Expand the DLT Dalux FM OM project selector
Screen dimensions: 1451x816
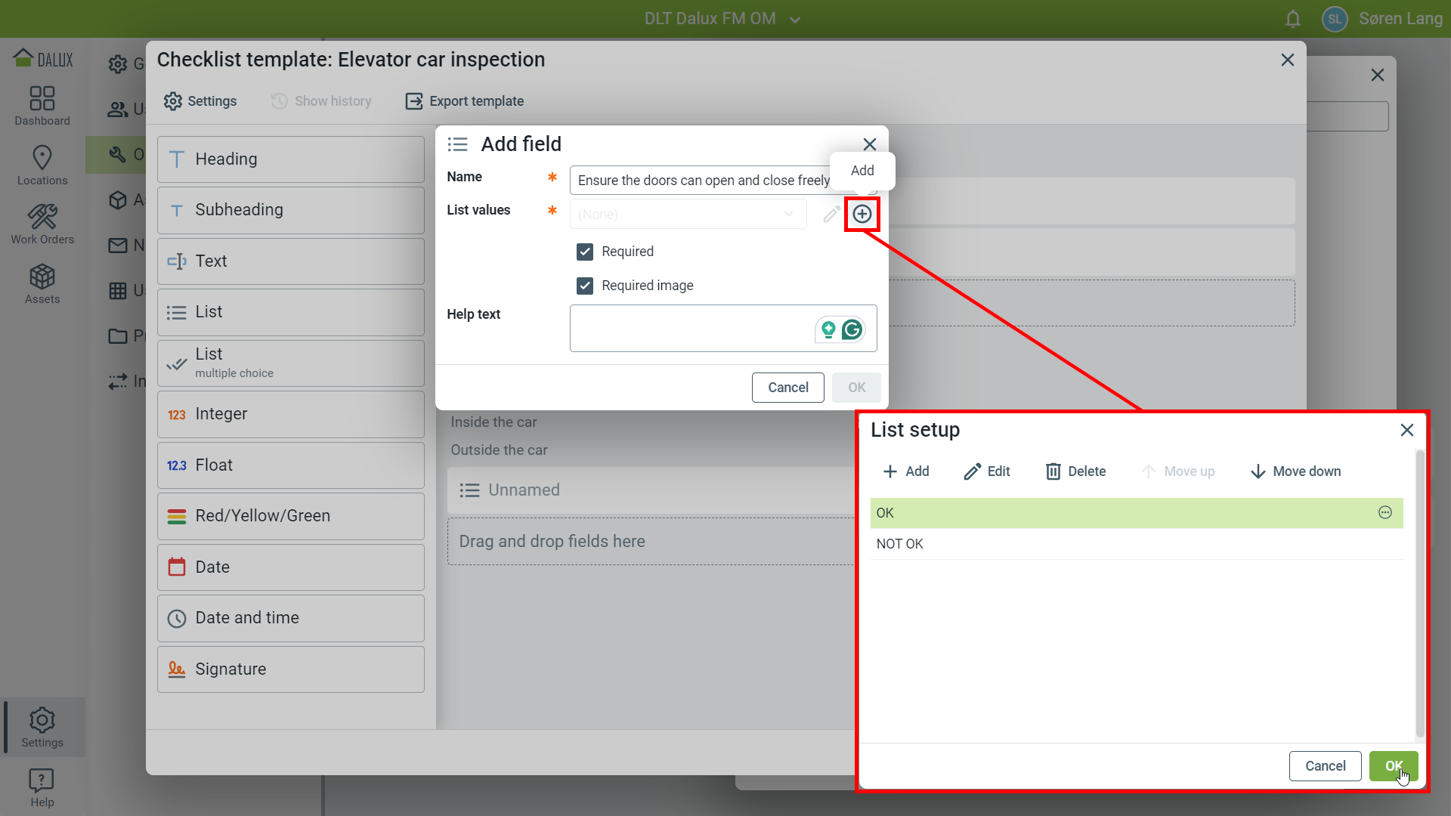(x=722, y=19)
